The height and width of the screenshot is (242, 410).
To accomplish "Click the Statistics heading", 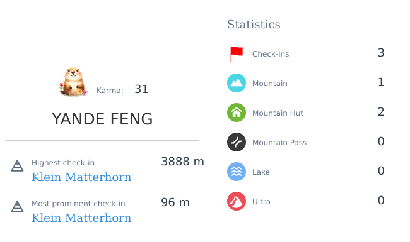I will point(254,25).
